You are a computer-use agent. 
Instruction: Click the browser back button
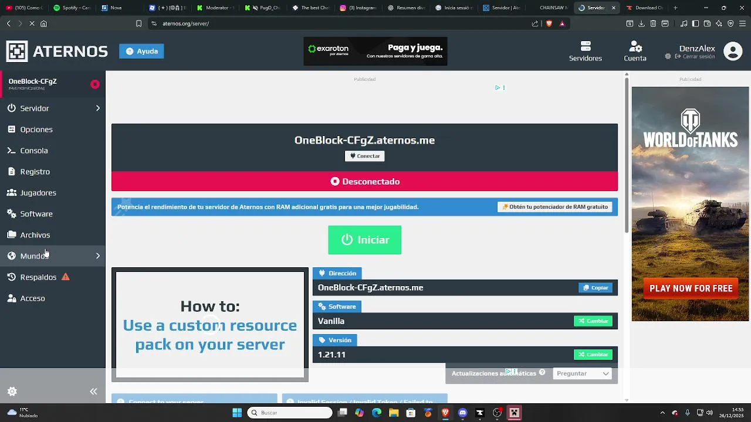[x=8, y=23]
